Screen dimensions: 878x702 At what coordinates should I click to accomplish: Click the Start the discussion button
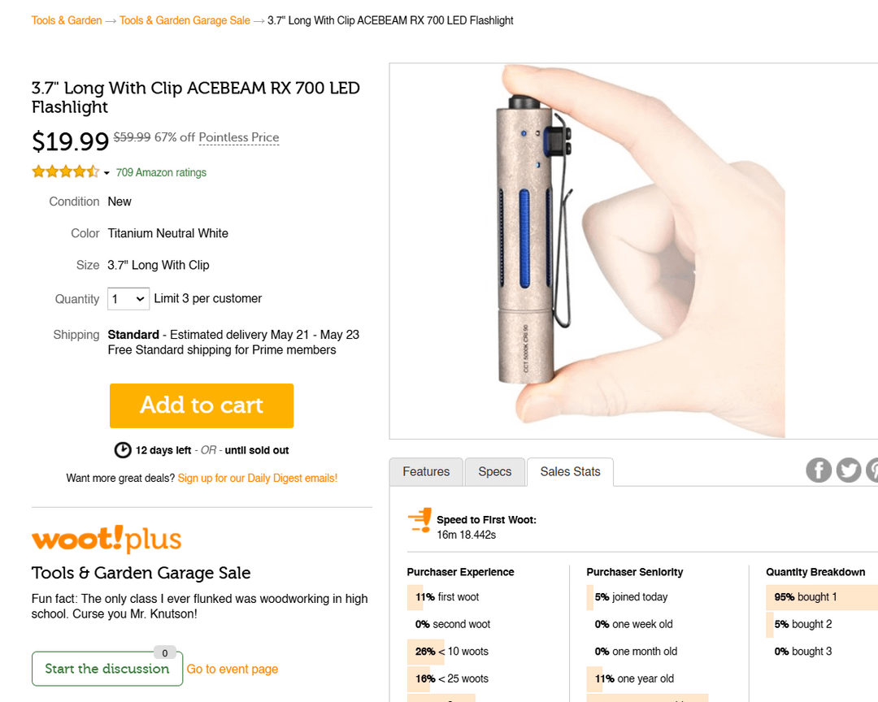coord(107,669)
